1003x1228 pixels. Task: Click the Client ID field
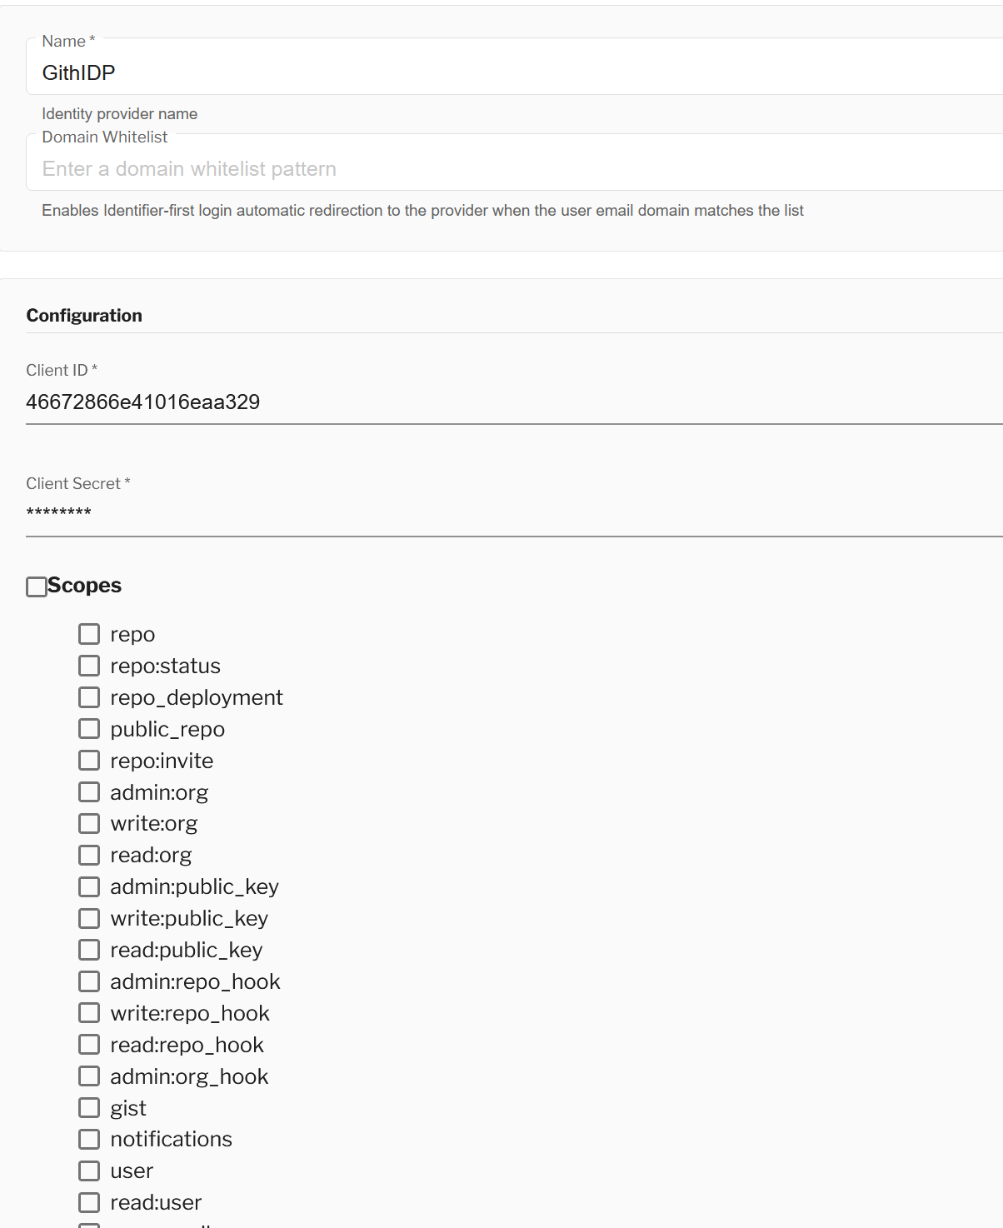click(x=500, y=402)
